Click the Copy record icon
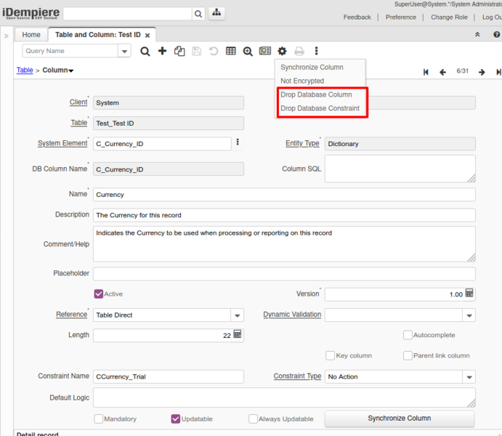502x436 pixels. 179,51
